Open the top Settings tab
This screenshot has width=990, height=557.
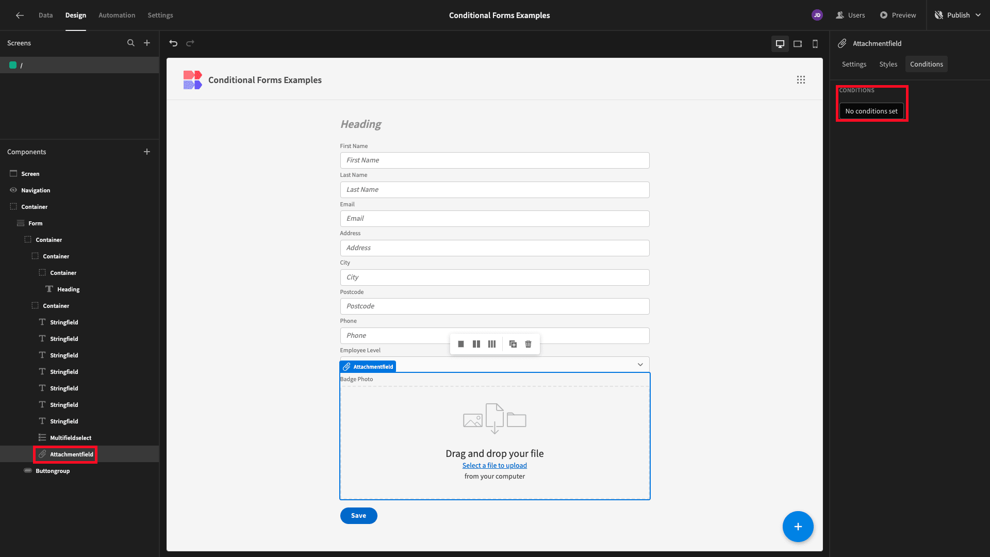tap(160, 15)
